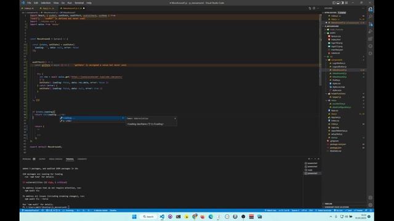The height and width of the screenshot is (221, 394).
Task: Open Profile.js in explorer tree
Action: tap(336, 80)
